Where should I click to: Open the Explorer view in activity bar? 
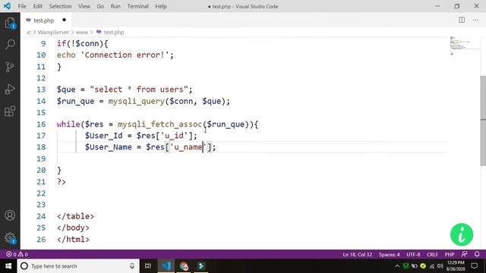coord(10,24)
